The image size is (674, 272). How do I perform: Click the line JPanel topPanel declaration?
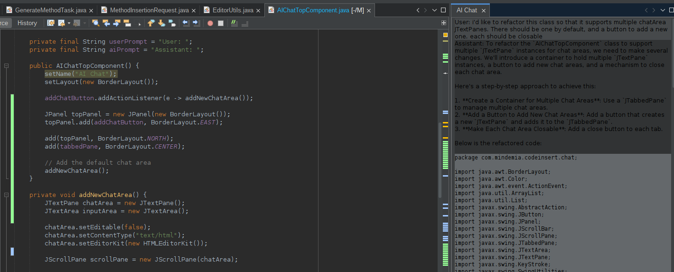[x=138, y=114]
